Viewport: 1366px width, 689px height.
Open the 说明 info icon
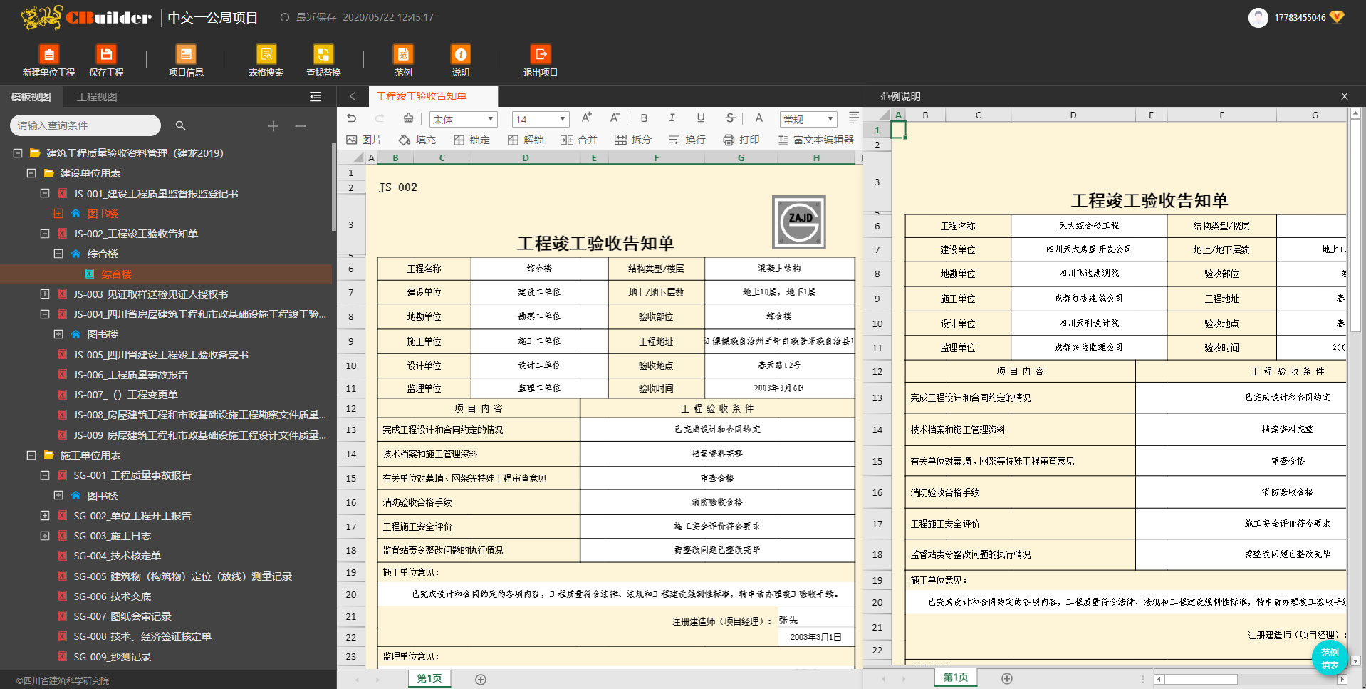pyautogui.click(x=461, y=61)
